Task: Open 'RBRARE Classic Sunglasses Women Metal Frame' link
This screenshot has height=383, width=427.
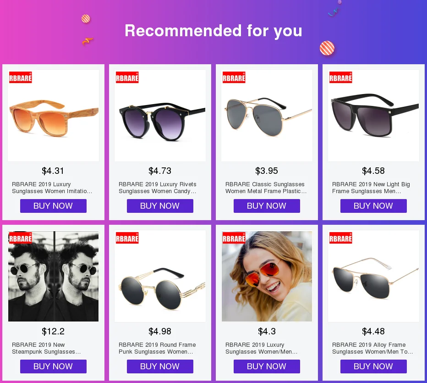Action: [x=266, y=188]
